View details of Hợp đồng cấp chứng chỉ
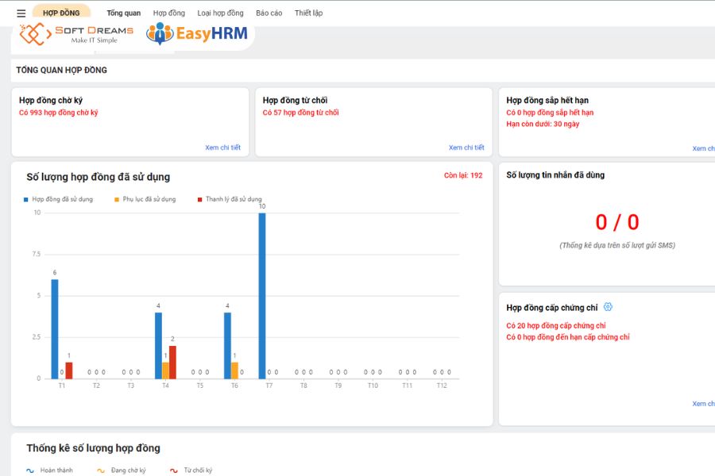This screenshot has height=476, width=715. 703,404
